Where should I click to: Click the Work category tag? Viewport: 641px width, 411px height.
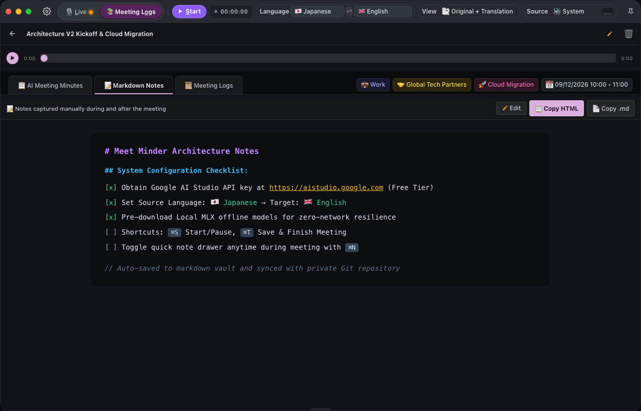tap(373, 85)
